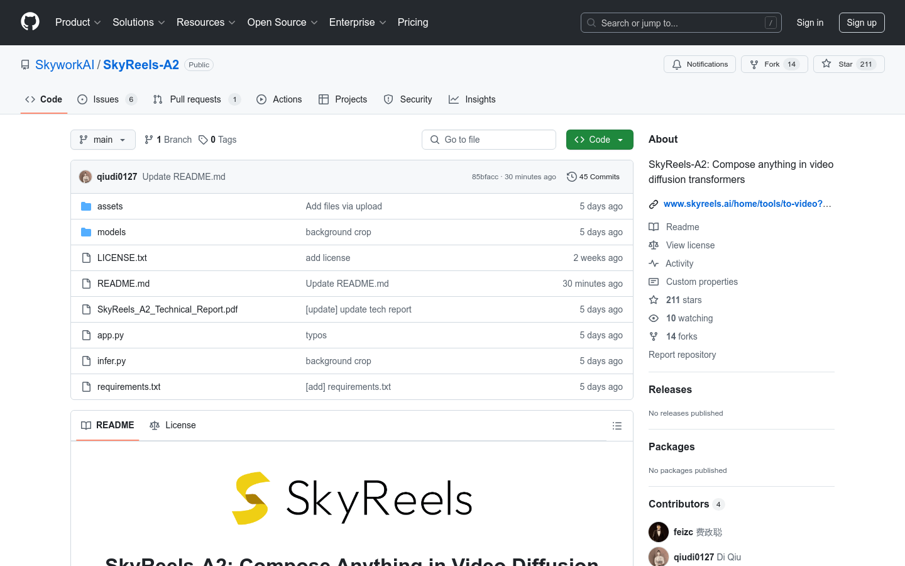Switch to the License tab in file viewer
The image size is (905, 566).
(173, 425)
